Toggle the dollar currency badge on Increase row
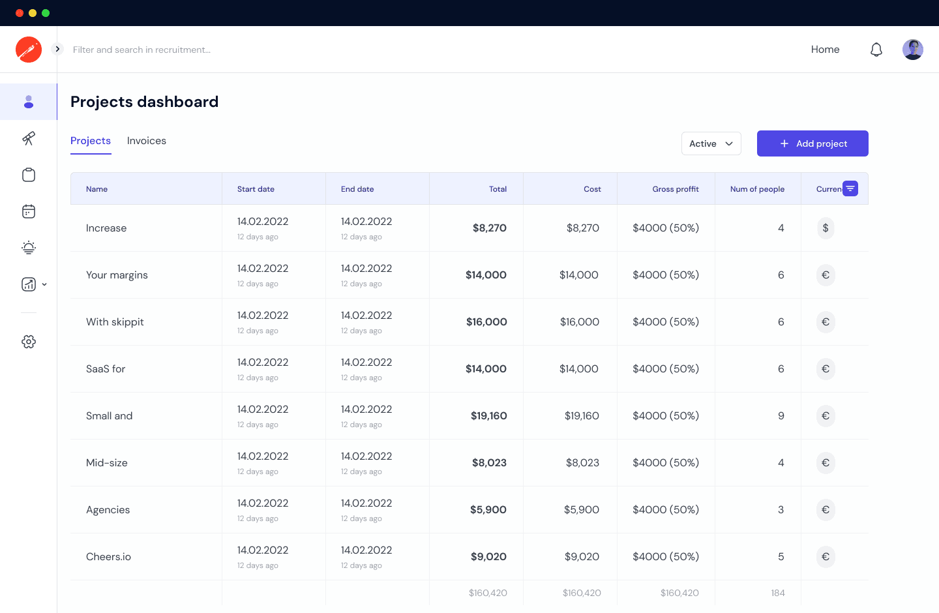This screenshot has width=939, height=613. pos(826,228)
